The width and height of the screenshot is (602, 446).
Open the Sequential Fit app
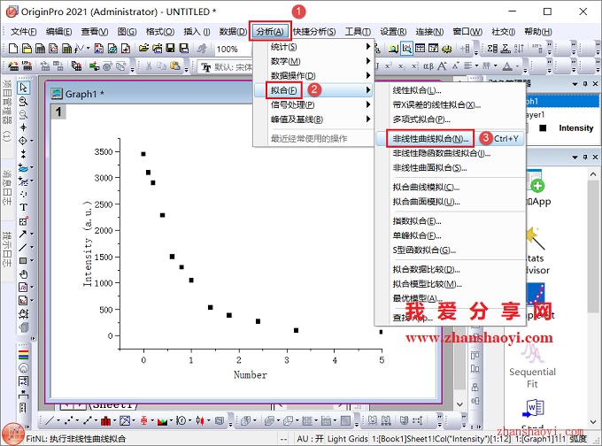[x=532, y=365]
